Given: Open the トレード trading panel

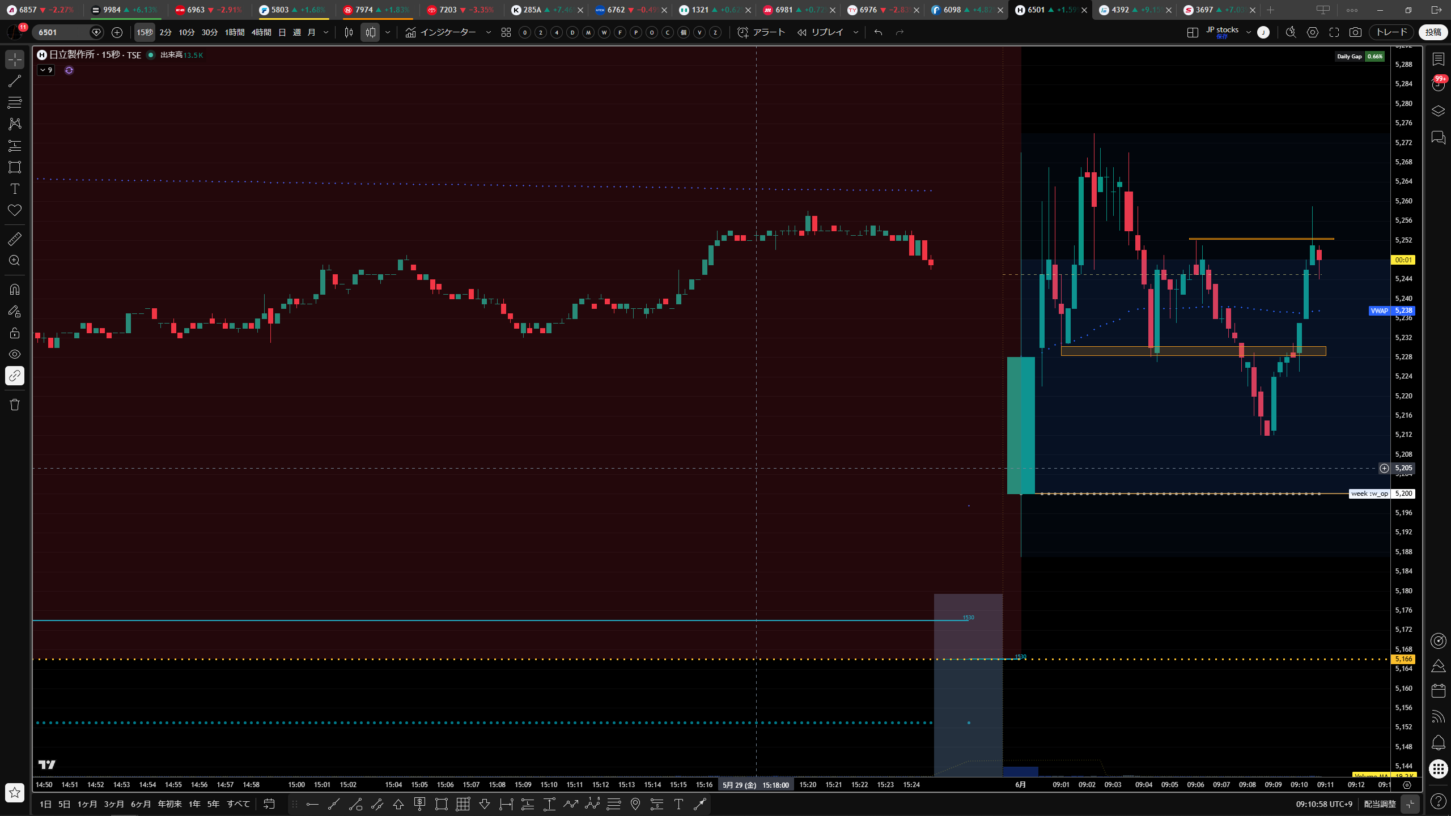Looking at the screenshot, I should tap(1391, 32).
